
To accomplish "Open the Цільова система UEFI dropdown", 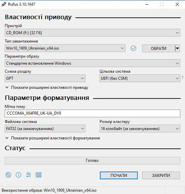I will [140, 78].
